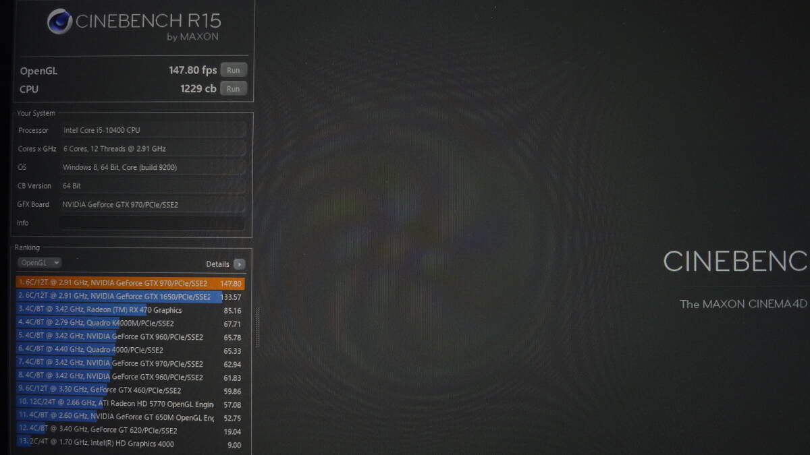Select ranking row GeForce GT 650M
Screen dimensions: 810x455
[131, 417]
